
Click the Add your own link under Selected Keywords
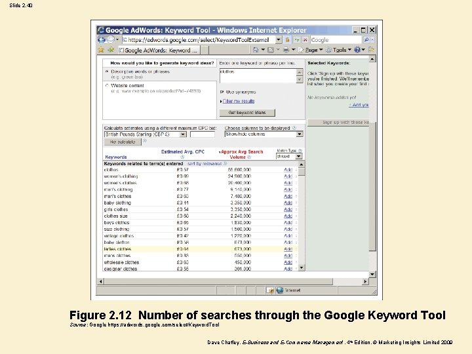(359, 105)
